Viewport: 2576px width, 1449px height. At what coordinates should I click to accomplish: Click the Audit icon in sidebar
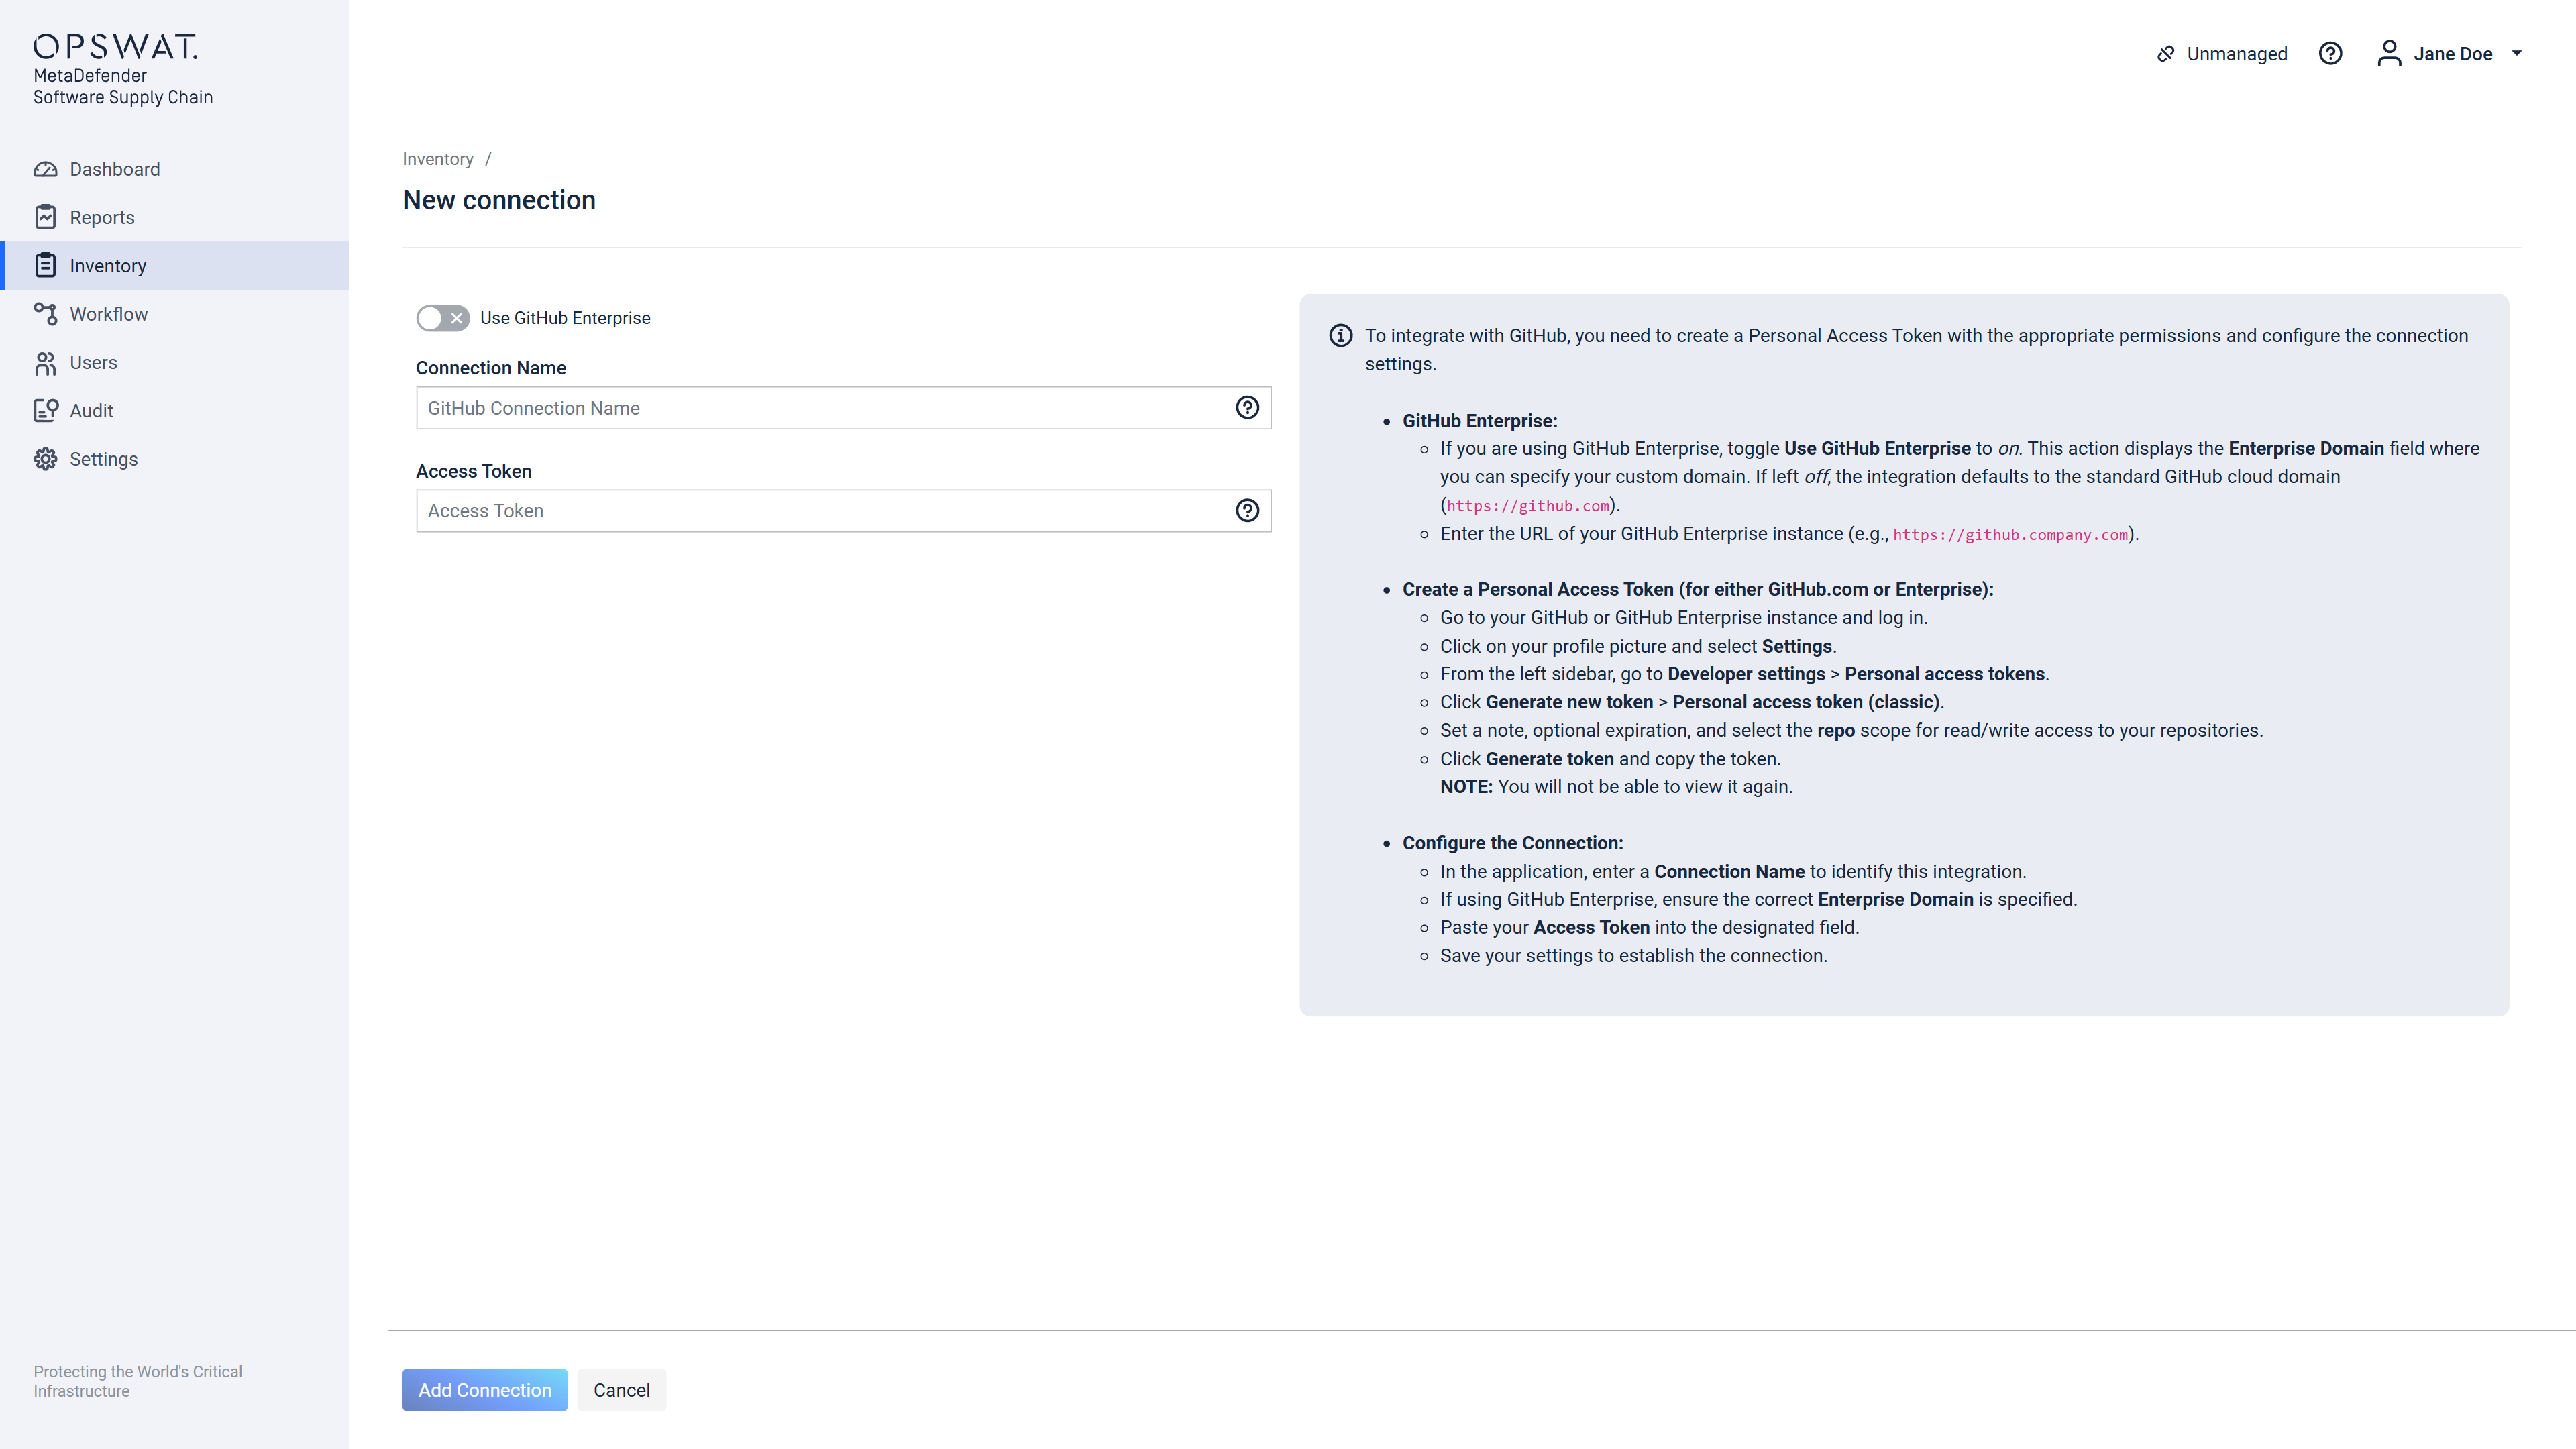click(x=45, y=411)
